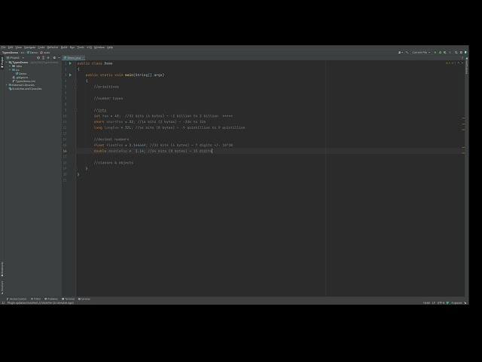
Task: Open the user account dropdown
Action: pyautogui.click(x=400, y=53)
